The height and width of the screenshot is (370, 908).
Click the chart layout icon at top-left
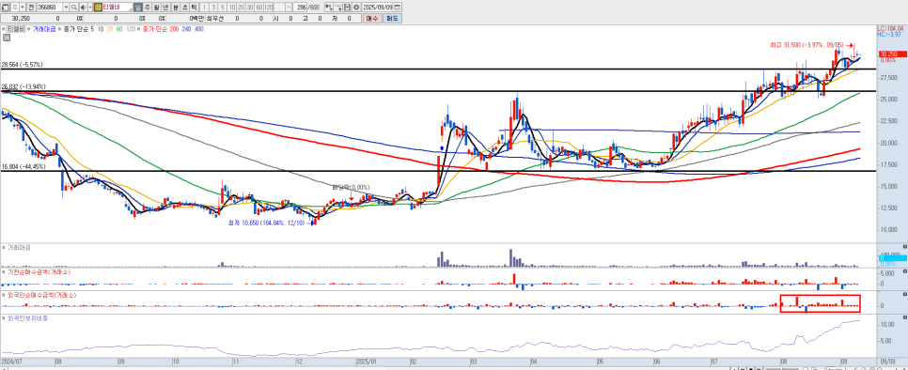click(6, 7)
